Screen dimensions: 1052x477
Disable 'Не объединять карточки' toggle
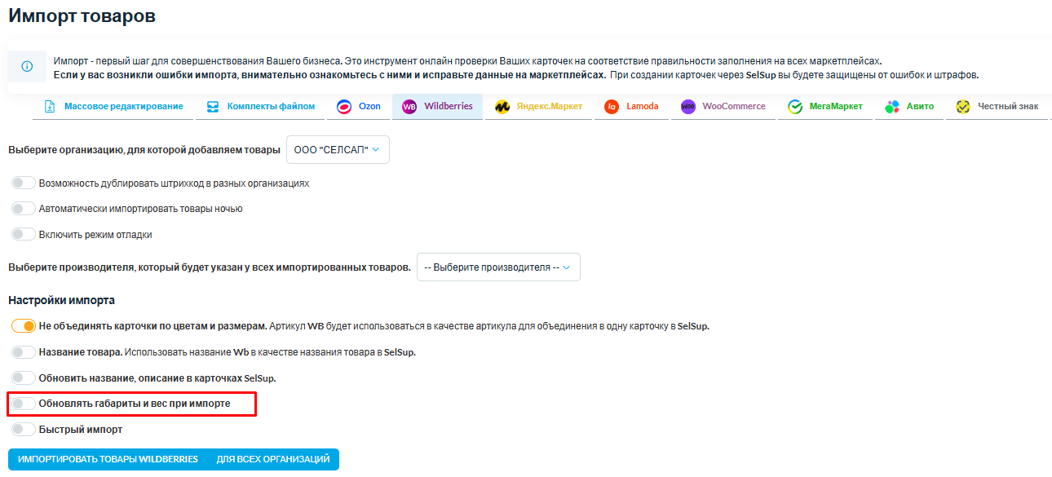pyautogui.click(x=24, y=326)
